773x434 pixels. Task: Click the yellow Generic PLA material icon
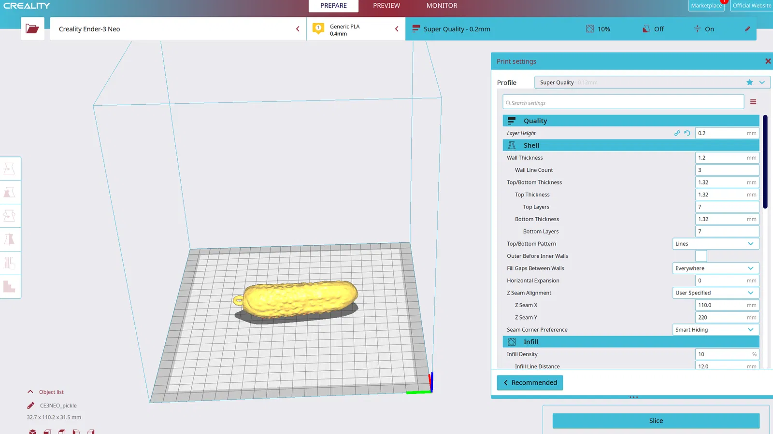coord(318,29)
